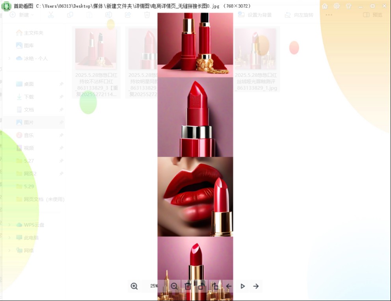Select 冰艳 - 个人 cloud folder in sidebar
Viewport: 391px width, 301px height.
pos(32,58)
